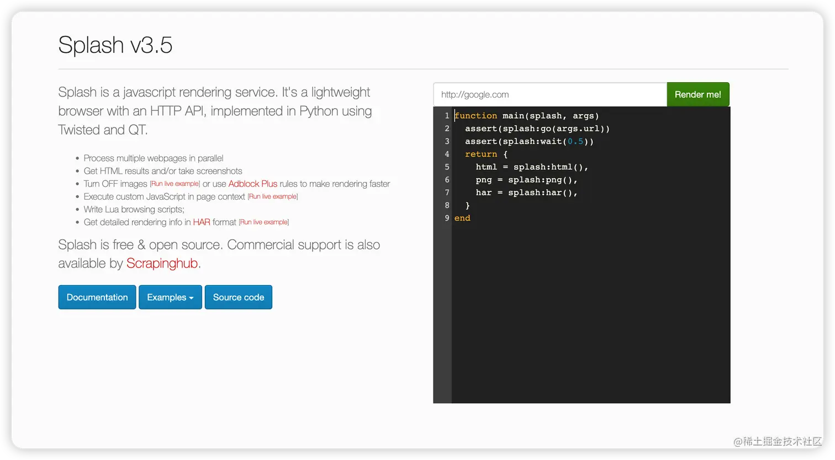The height and width of the screenshot is (460, 835).
Task: Open the Source code link button
Action: click(x=239, y=297)
